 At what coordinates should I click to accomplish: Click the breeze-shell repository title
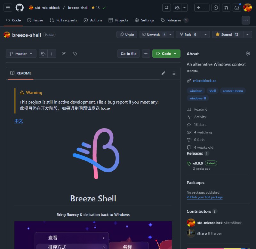point(27,35)
